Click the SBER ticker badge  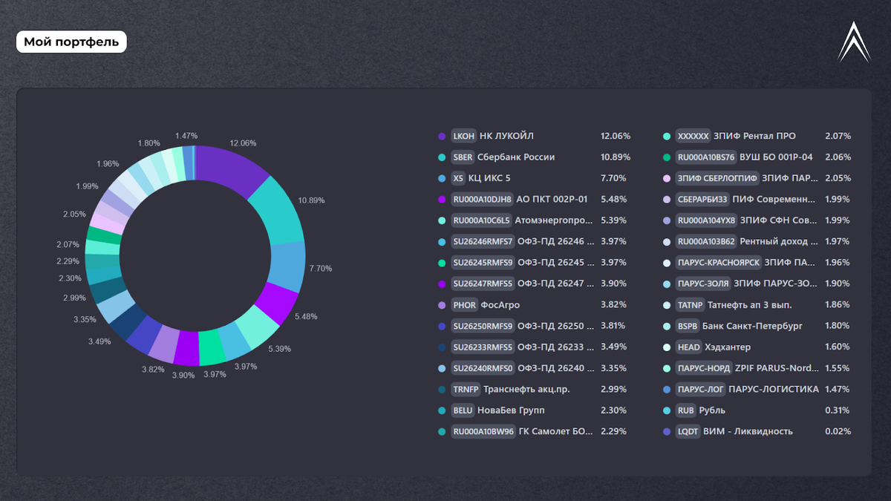[x=463, y=157]
